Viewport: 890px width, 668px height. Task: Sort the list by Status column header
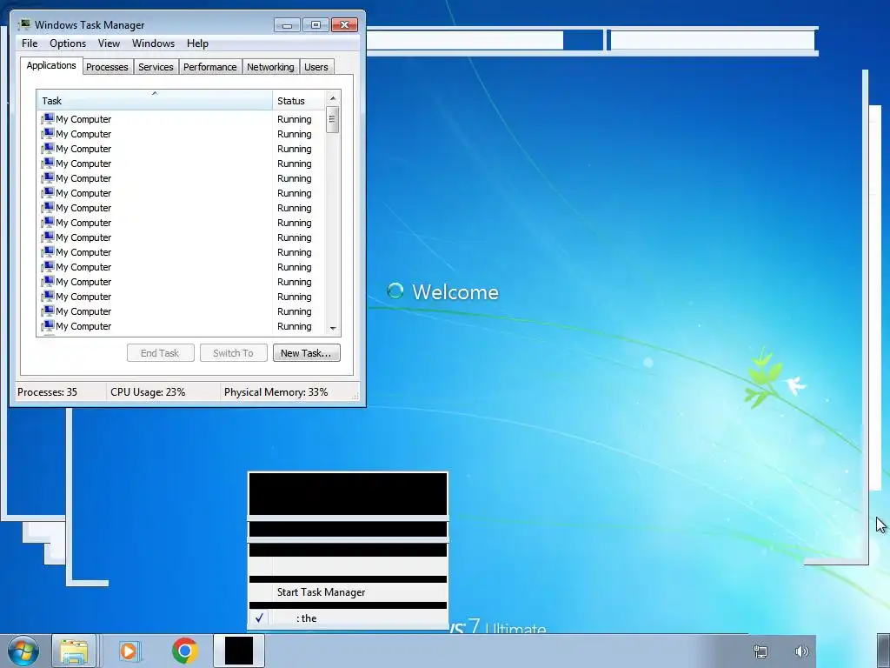299,101
